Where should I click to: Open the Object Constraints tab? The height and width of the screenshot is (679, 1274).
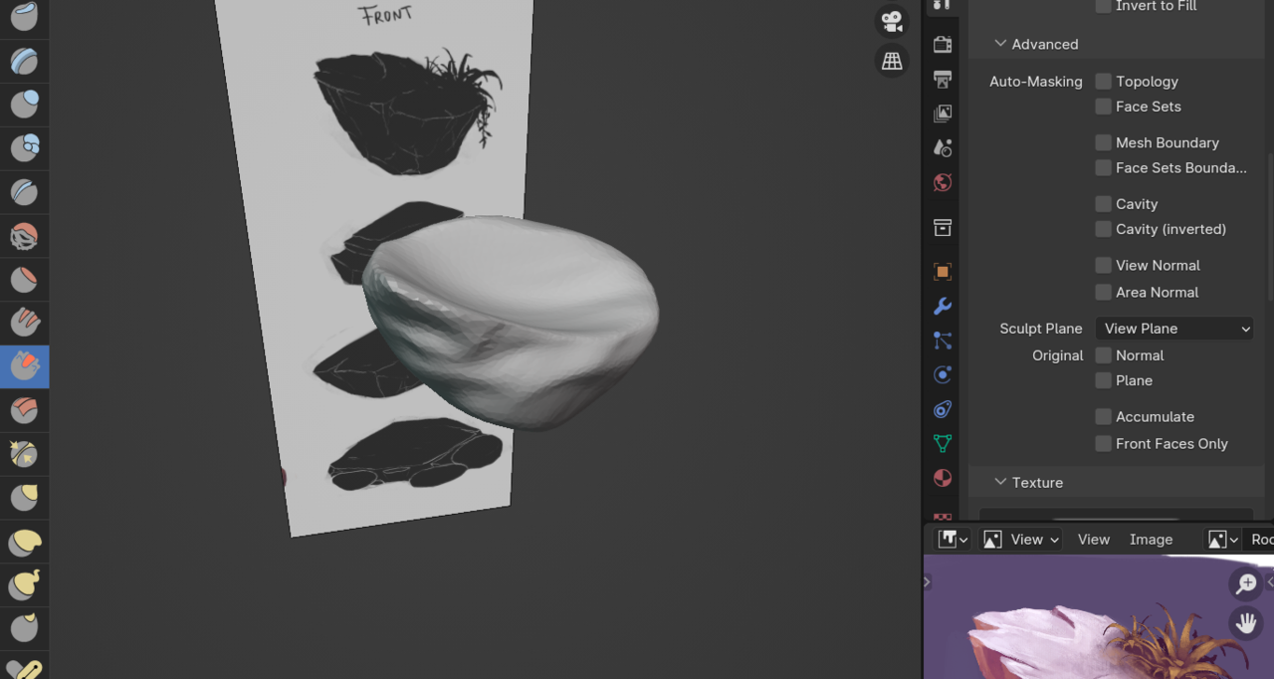click(x=943, y=409)
